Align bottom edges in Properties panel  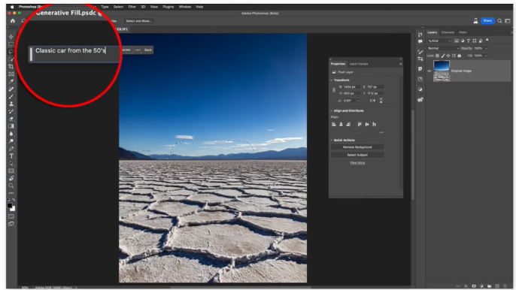point(374,124)
